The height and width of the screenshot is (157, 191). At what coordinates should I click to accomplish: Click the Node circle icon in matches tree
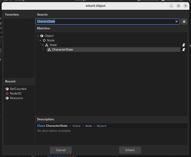tap(44, 41)
